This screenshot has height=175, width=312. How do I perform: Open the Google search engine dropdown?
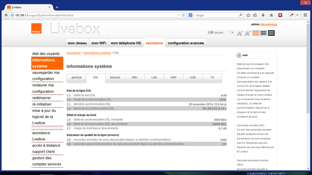[x=191, y=15]
